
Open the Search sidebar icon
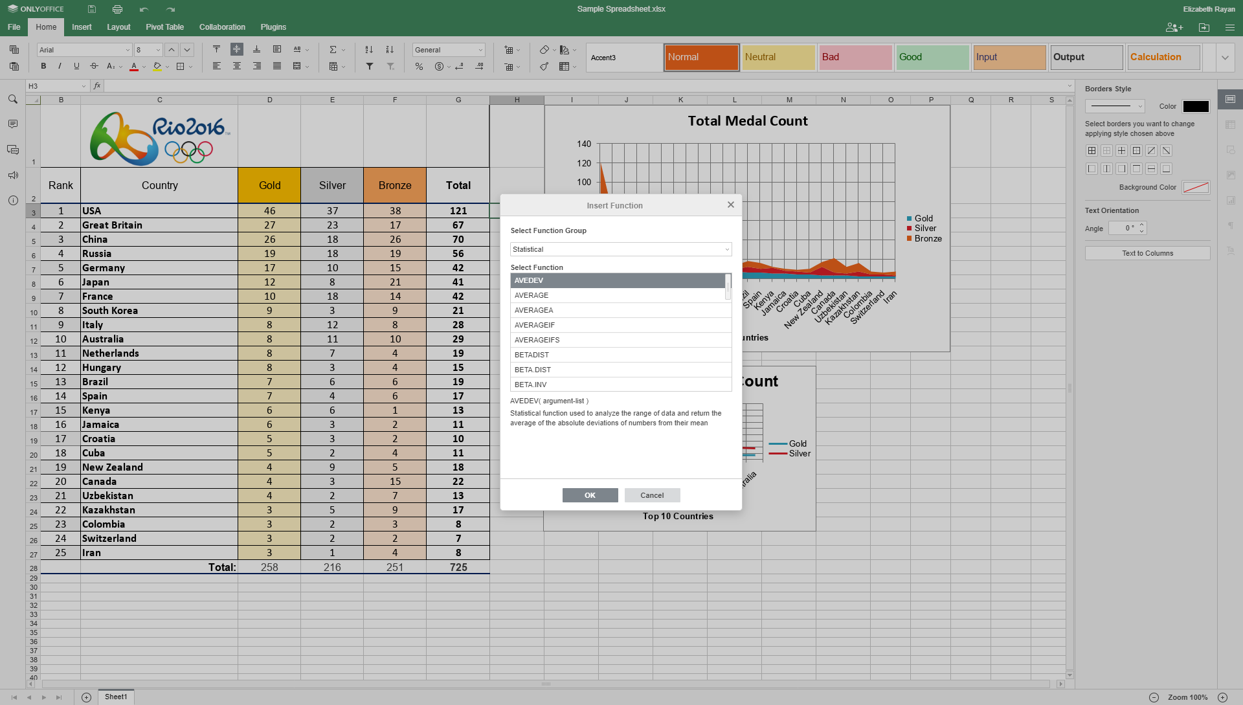coord(13,99)
